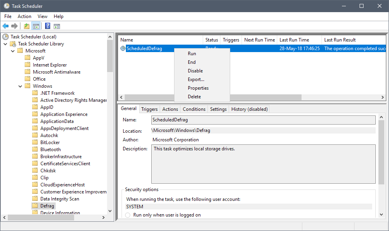The image size is (389, 231).
Task: Click the Up one level folder icon
Action: (x=27, y=26)
